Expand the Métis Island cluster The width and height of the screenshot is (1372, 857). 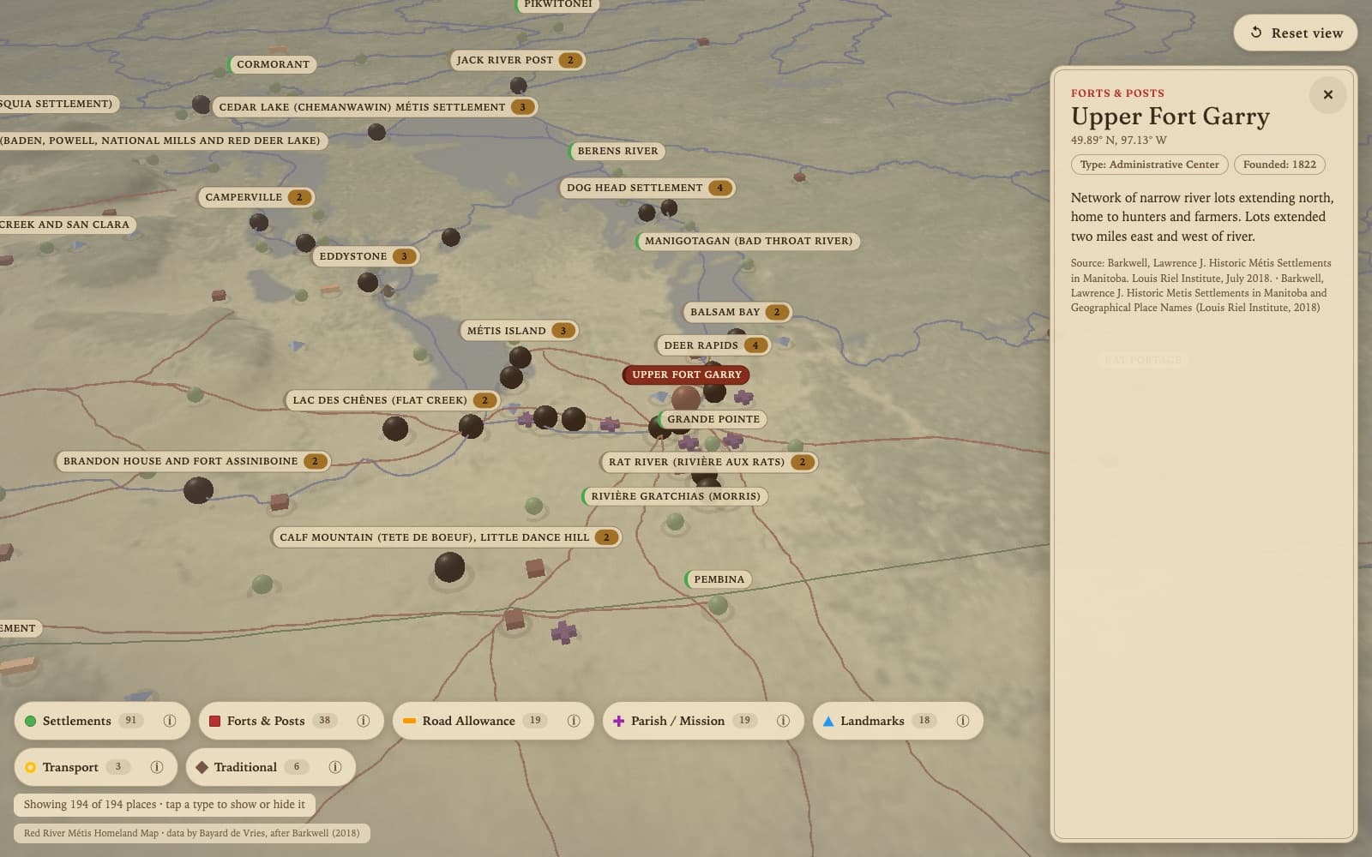(519, 331)
